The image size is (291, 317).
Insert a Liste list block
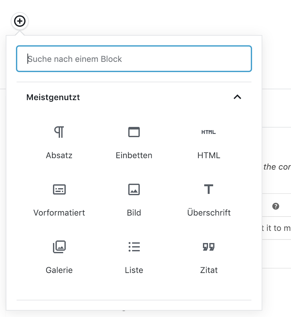point(134,257)
